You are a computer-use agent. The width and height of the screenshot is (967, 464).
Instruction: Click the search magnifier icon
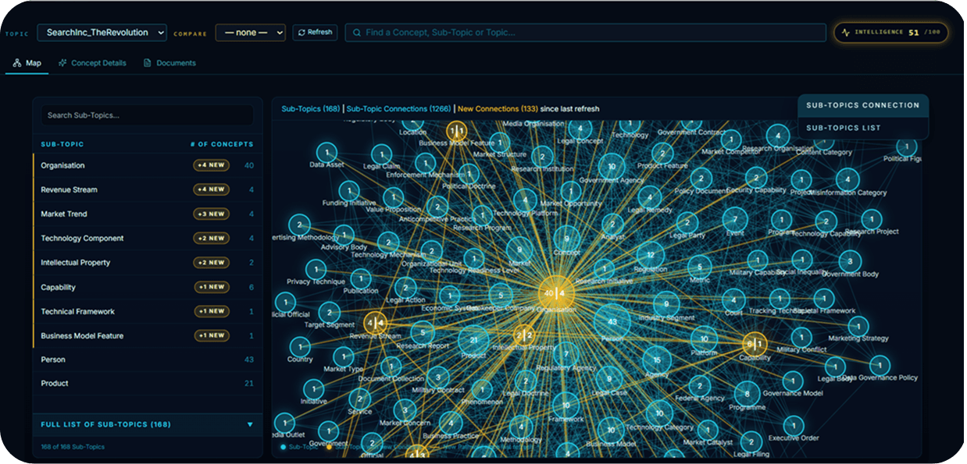click(357, 33)
